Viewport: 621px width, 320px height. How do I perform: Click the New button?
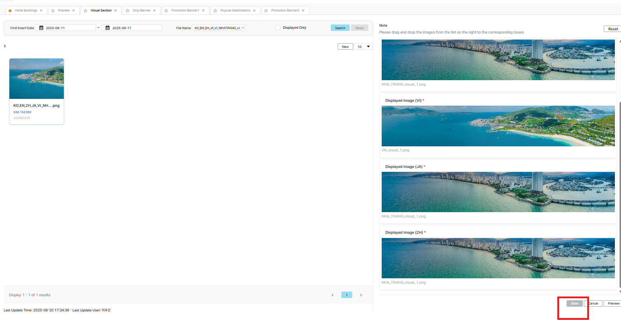point(345,47)
